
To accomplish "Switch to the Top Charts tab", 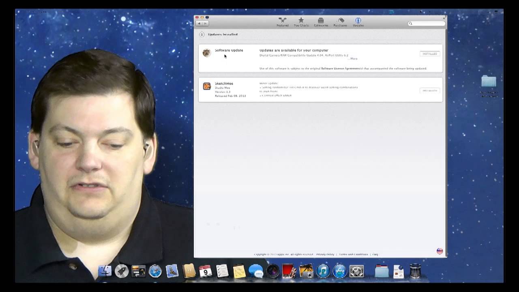I will 301,22.
